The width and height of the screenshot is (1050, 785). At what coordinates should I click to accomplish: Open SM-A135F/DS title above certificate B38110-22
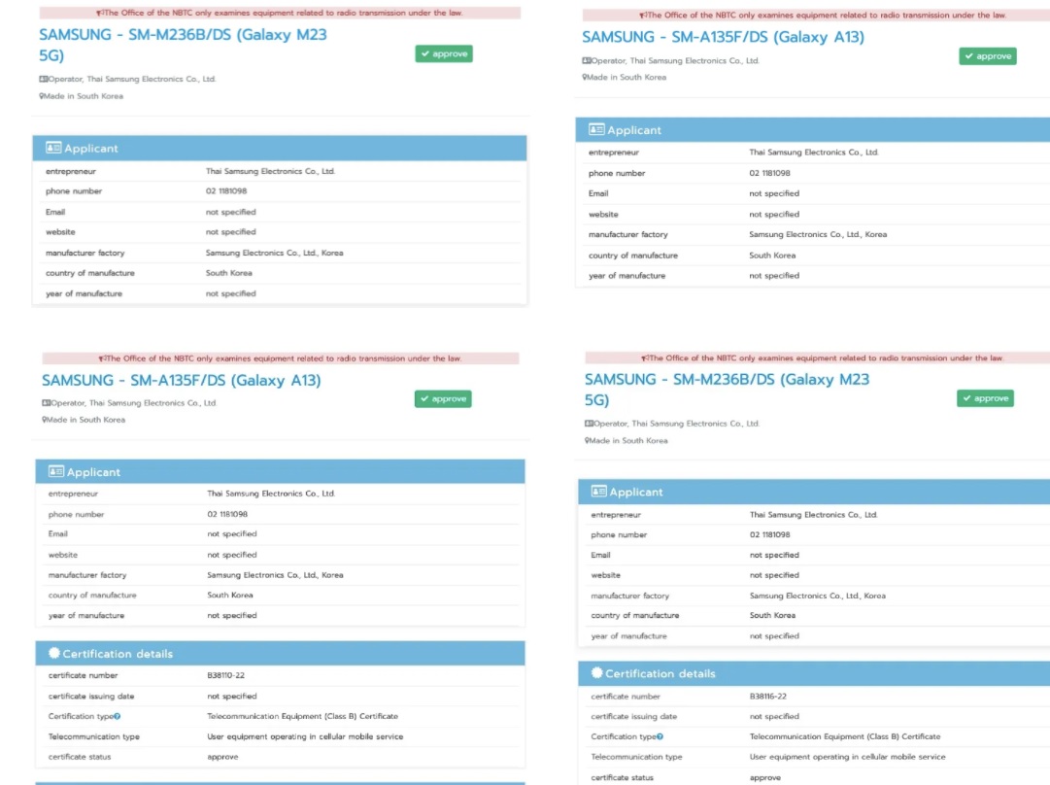[182, 380]
